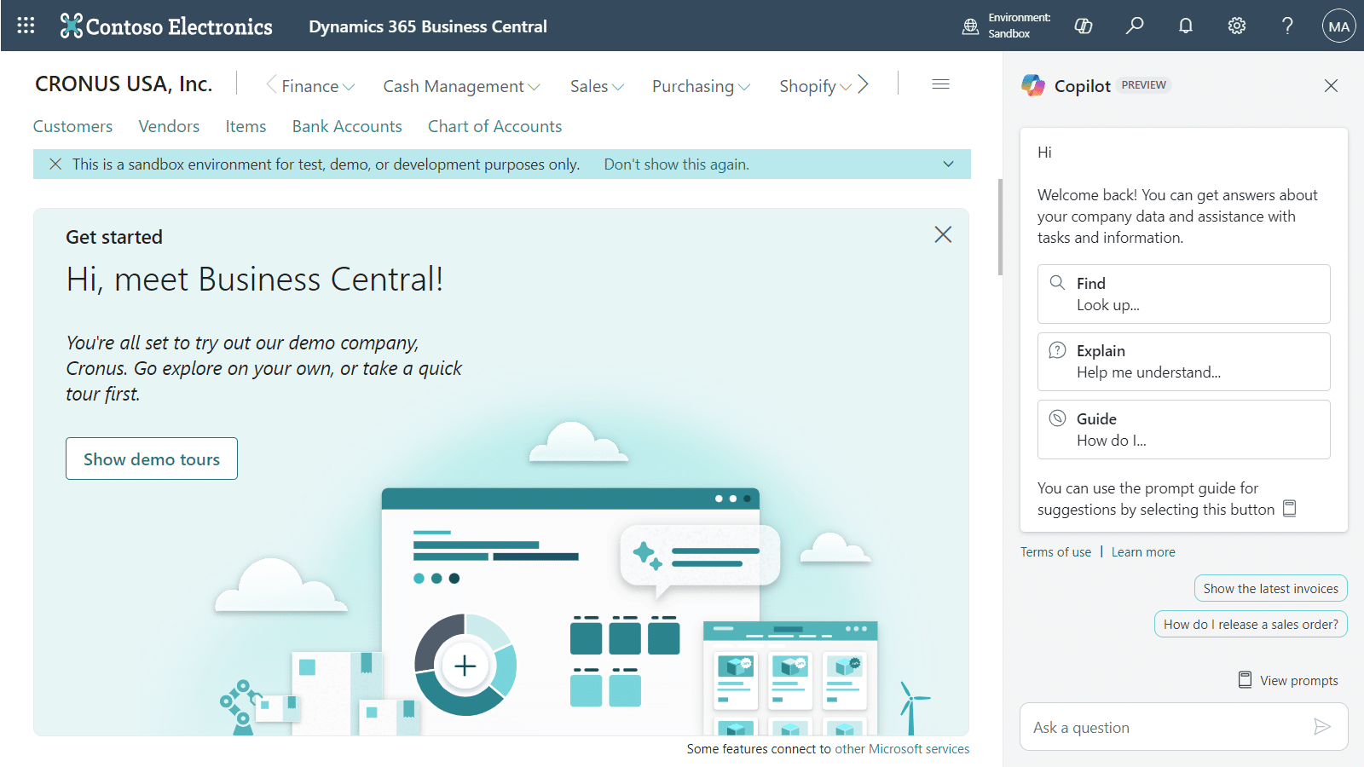Open the hamburger navigation menu

(941, 84)
